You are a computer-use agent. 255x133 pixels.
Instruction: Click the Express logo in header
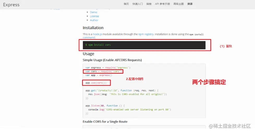[11, 4]
